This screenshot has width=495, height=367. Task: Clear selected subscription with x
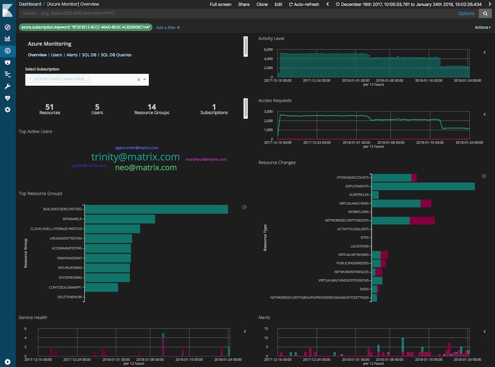[139, 80]
